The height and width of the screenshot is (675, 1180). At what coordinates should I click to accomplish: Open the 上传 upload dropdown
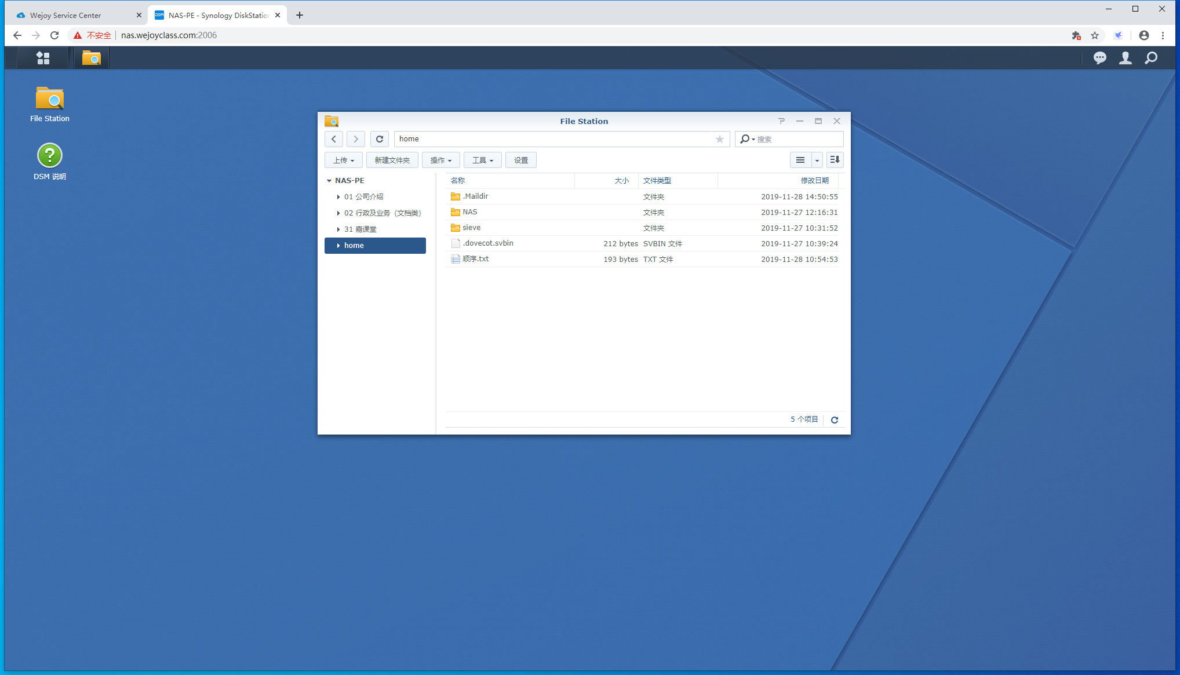click(343, 160)
